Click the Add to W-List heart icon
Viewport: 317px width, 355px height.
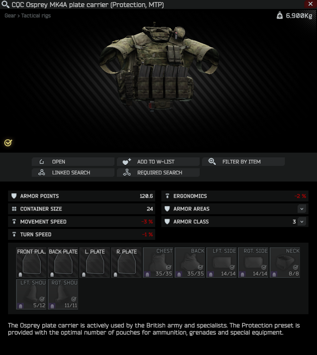[x=126, y=162]
